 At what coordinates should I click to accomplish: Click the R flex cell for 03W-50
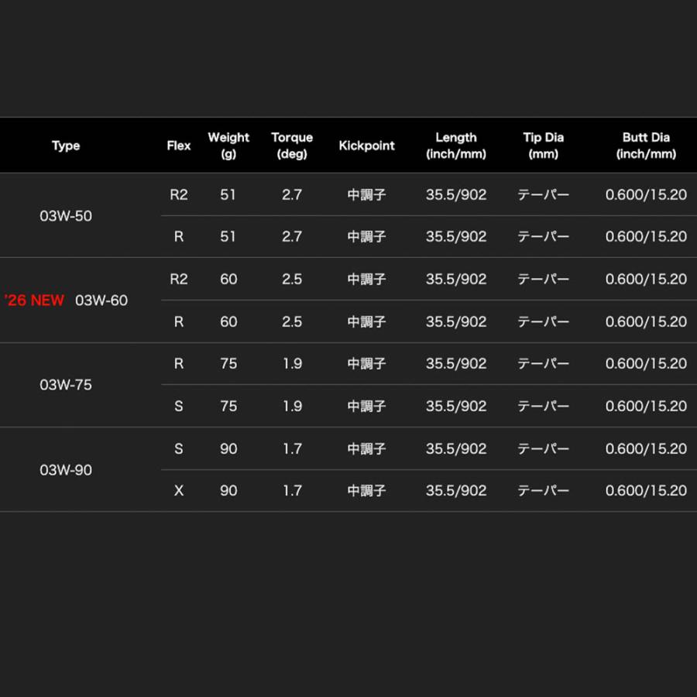179,237
